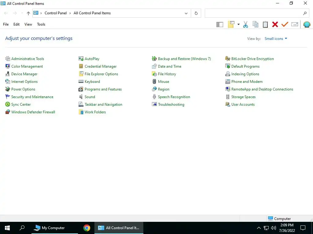This screenshot has height=234, width=313.
Task: Click the Views yellow note toolbar icon
Action: (x=231, y=24)
